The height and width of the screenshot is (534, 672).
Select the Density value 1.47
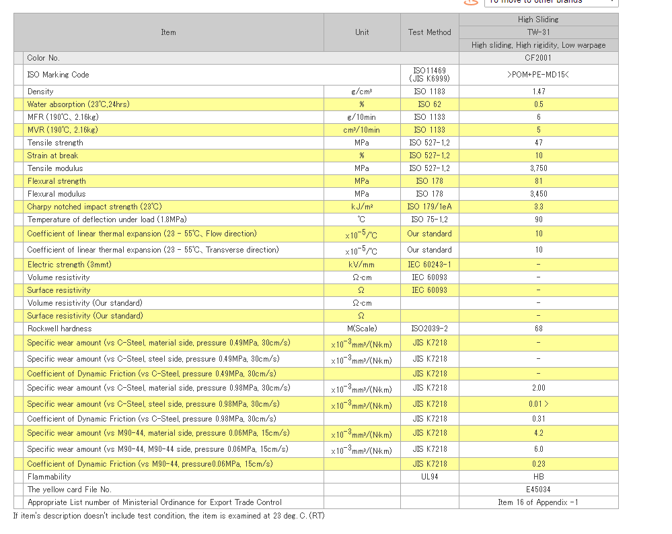(x=538, y=92)
